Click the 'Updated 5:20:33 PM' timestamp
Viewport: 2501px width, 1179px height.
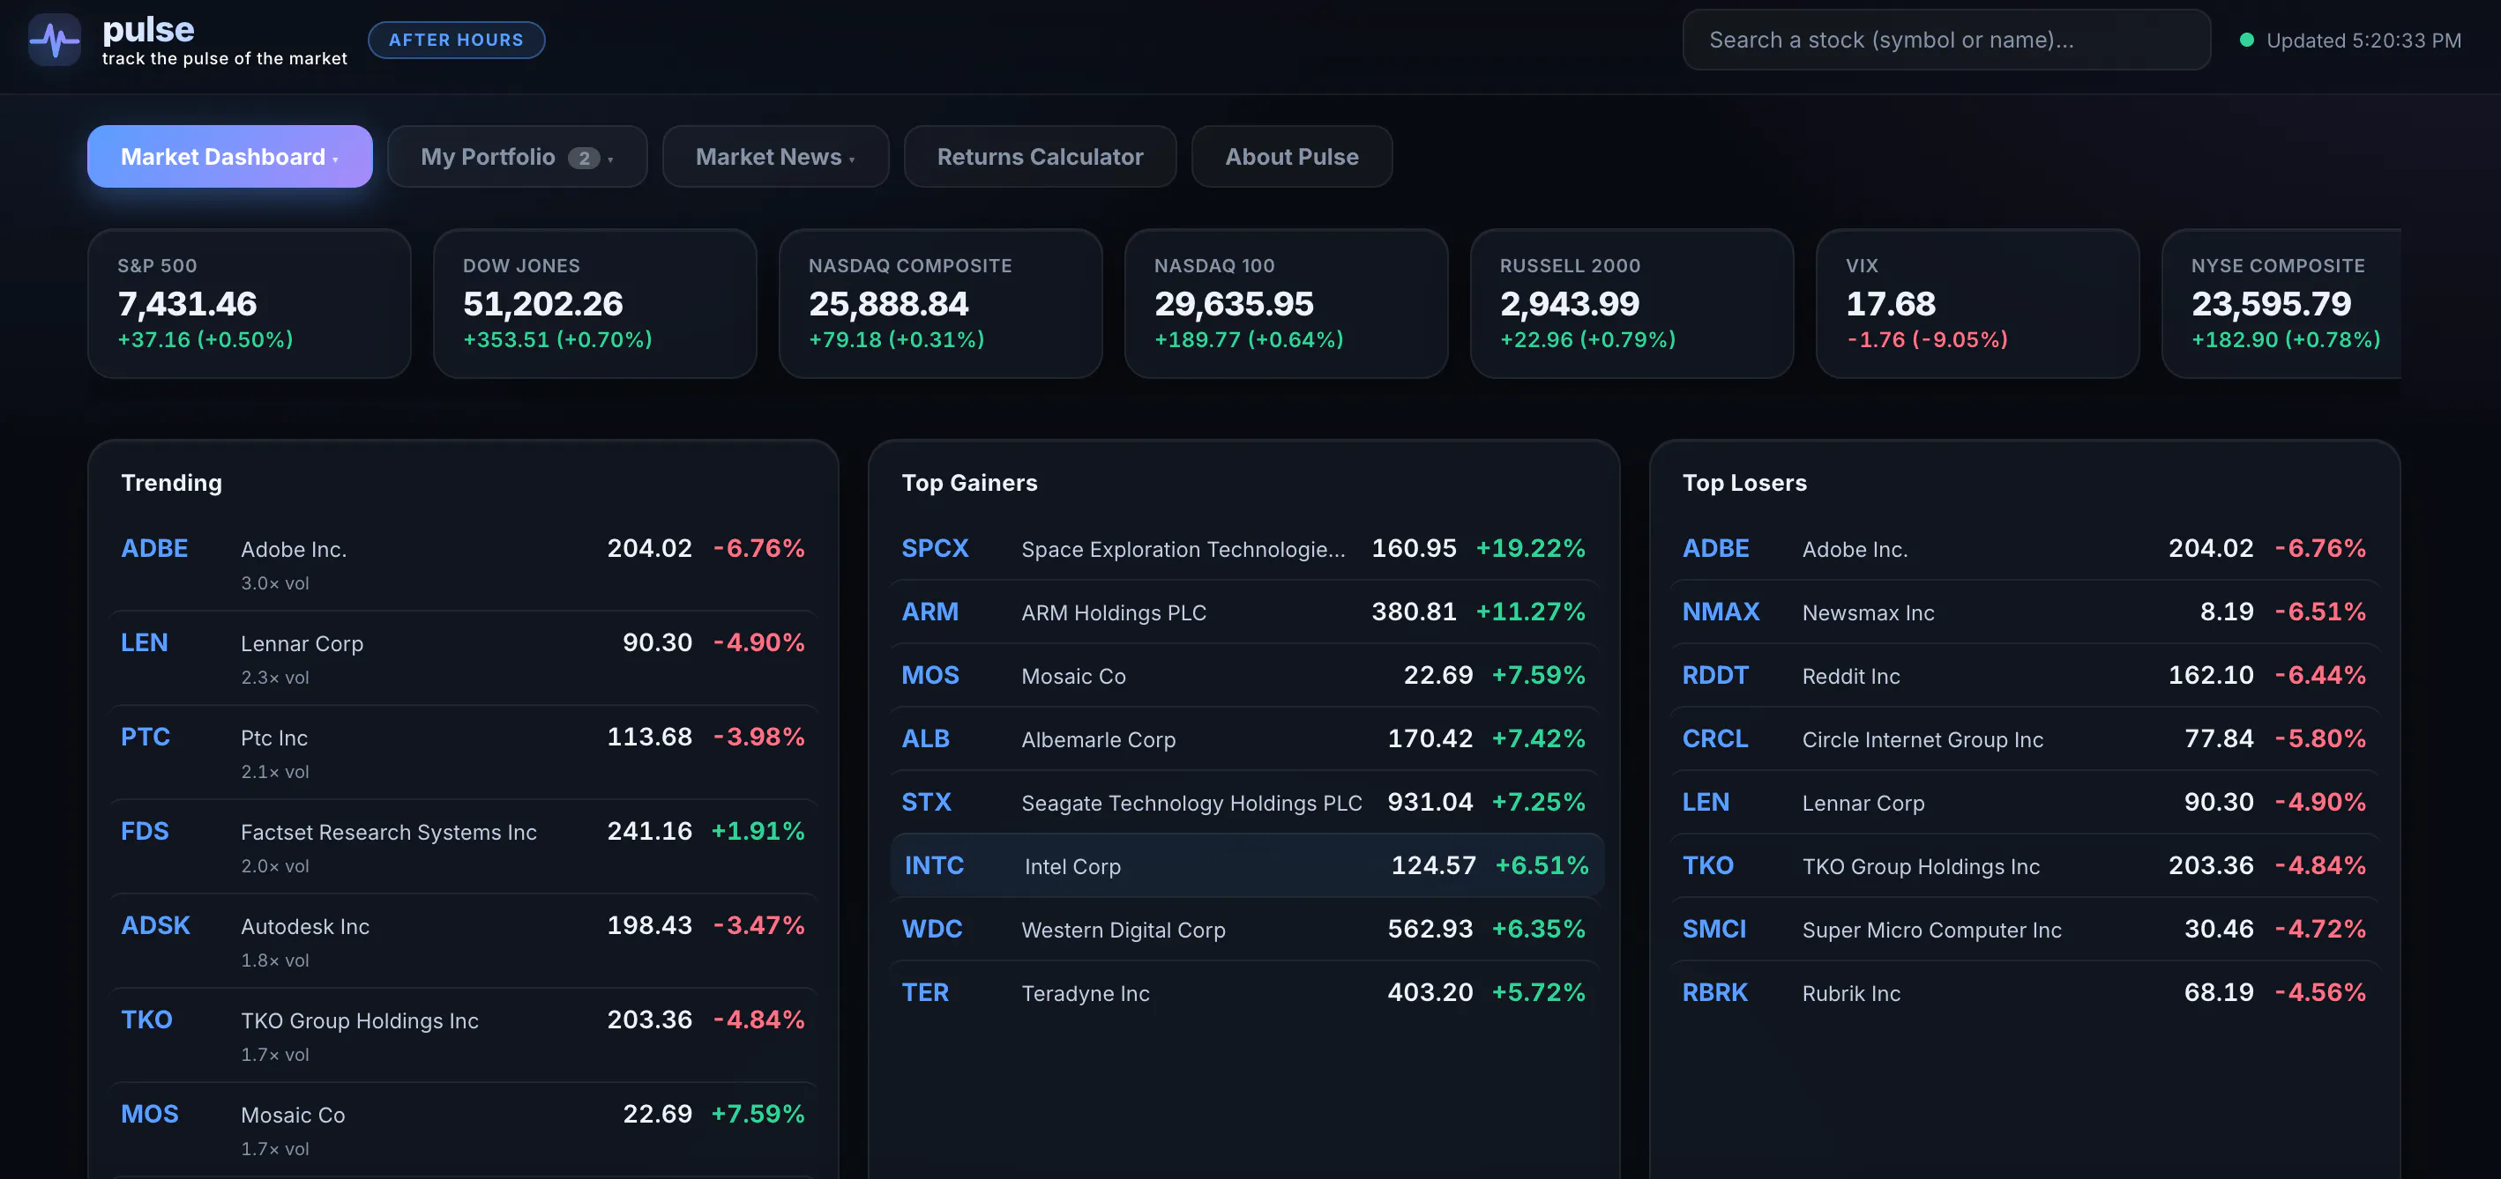pyautogui.click(x=2363, y=40)
